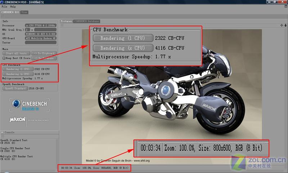Screen dimensions: 288x173
Task: Click the Start all tests button
Action: pyautogui.click(x=16, y=53)
